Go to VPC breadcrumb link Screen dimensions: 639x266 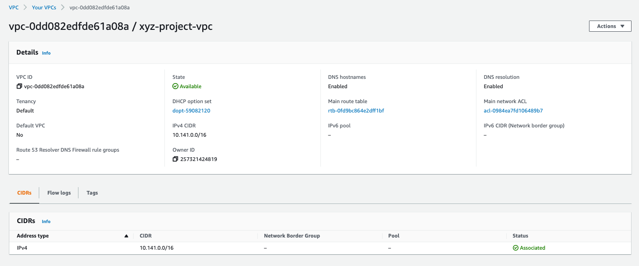coord(14,7)
